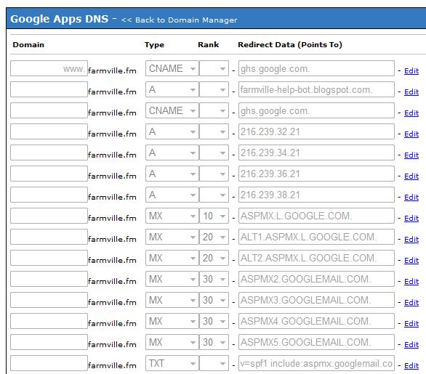
Task: Focus subdomain field for ASPMX3.GOOGLEMAIL.COM row
Action: (49, 300)
